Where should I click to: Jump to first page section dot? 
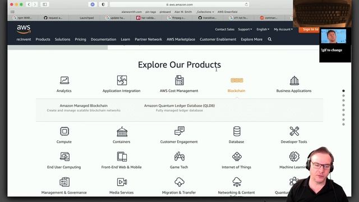343,91
